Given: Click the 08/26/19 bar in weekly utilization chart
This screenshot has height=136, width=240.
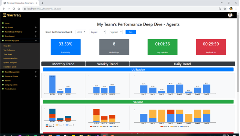Looking at the screenshot, I should tap(112, 90).
